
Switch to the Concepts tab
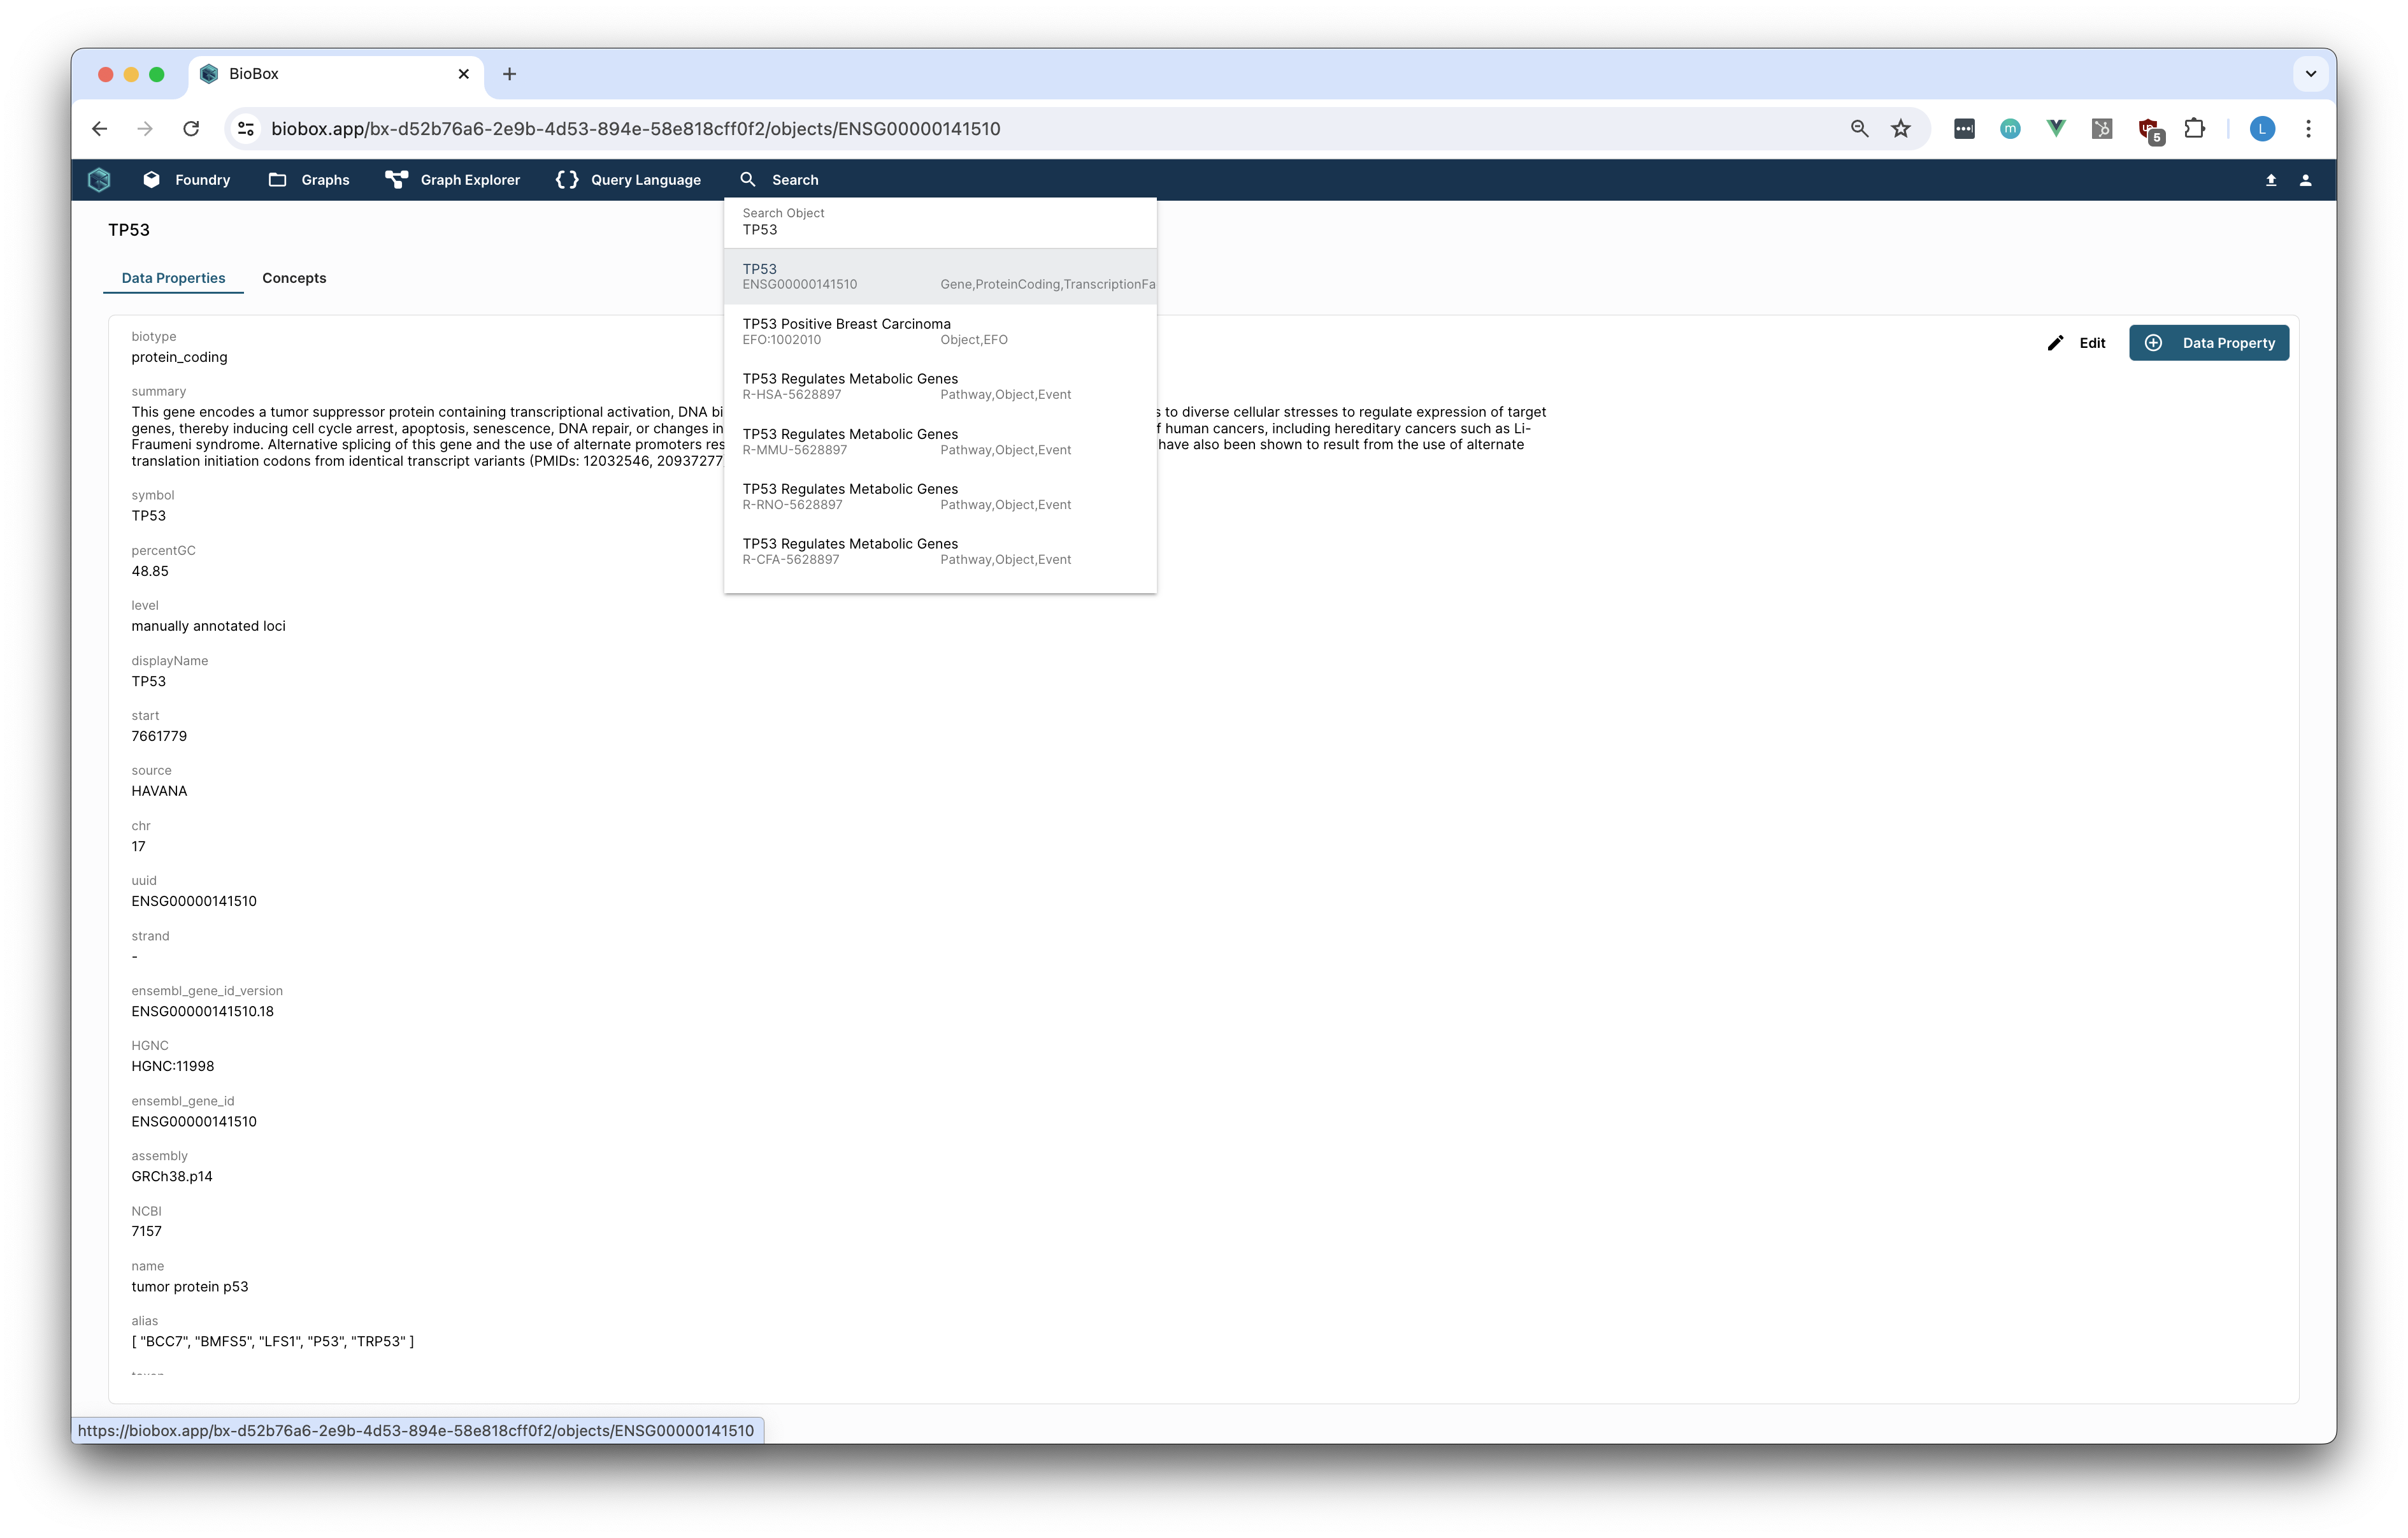pos(294,278)
